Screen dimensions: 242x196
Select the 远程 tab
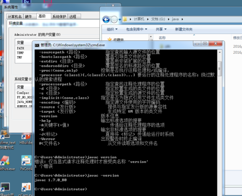(73, 16)
